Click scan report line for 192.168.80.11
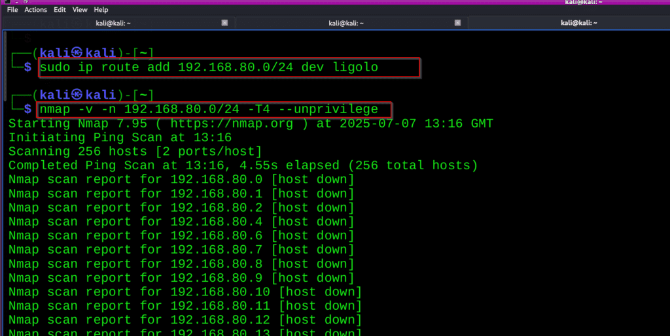The image size is (670, 336). point(185,306)
